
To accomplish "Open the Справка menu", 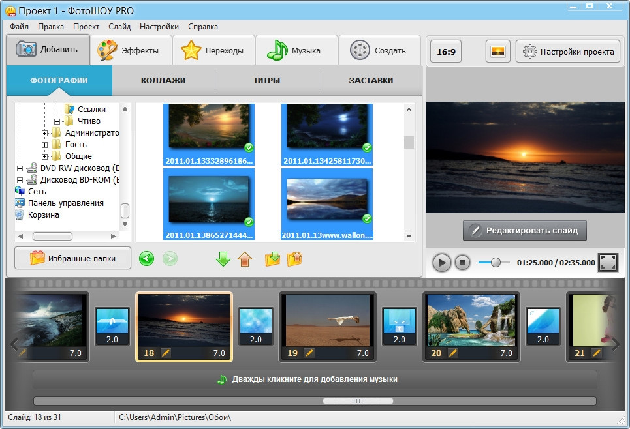I will tap(203, 27).
